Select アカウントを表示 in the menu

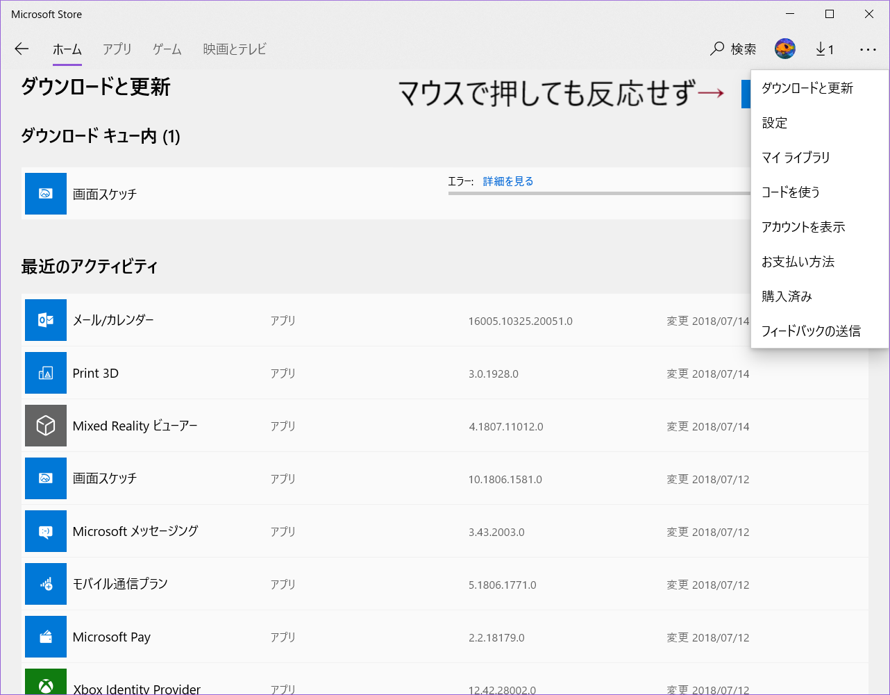tap(820, 227)
